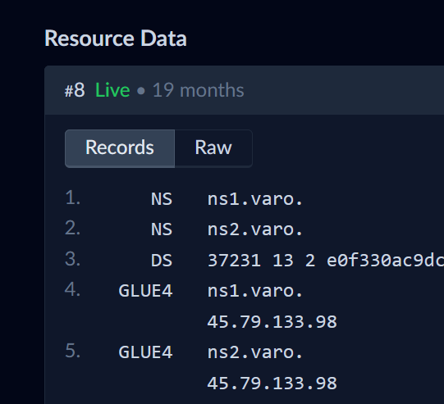The image size is (444, 404).
Task: Click the GLUE4 label in row 4
Action: pyautogui.click(x=145, y=291)
